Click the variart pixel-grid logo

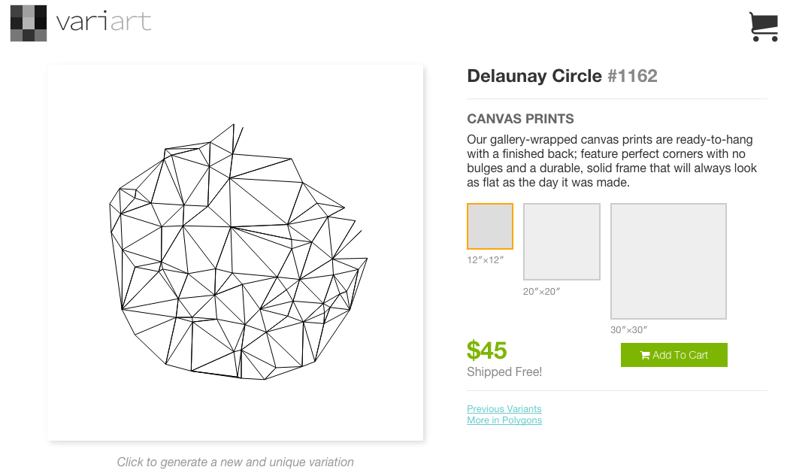point(29,23)
